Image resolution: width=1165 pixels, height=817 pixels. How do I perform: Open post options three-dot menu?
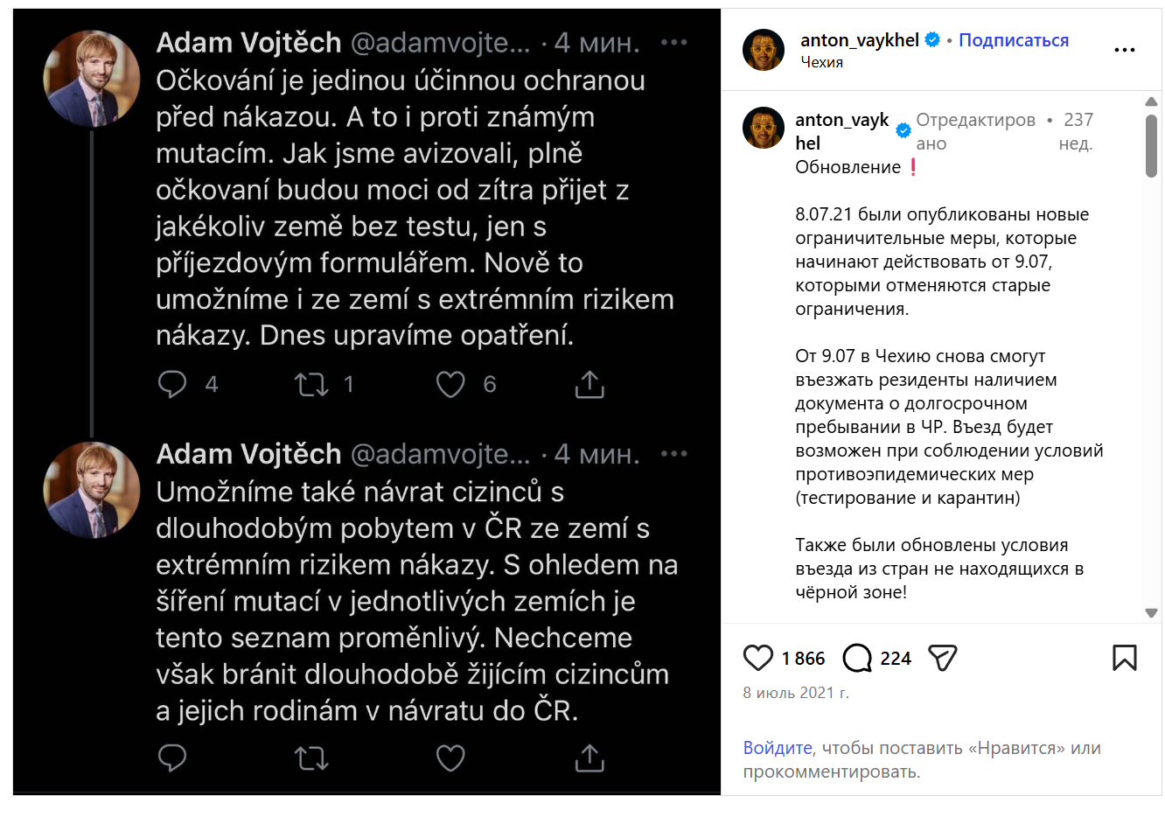1124,50
